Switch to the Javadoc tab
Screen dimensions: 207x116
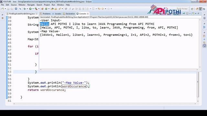point(57,14)
